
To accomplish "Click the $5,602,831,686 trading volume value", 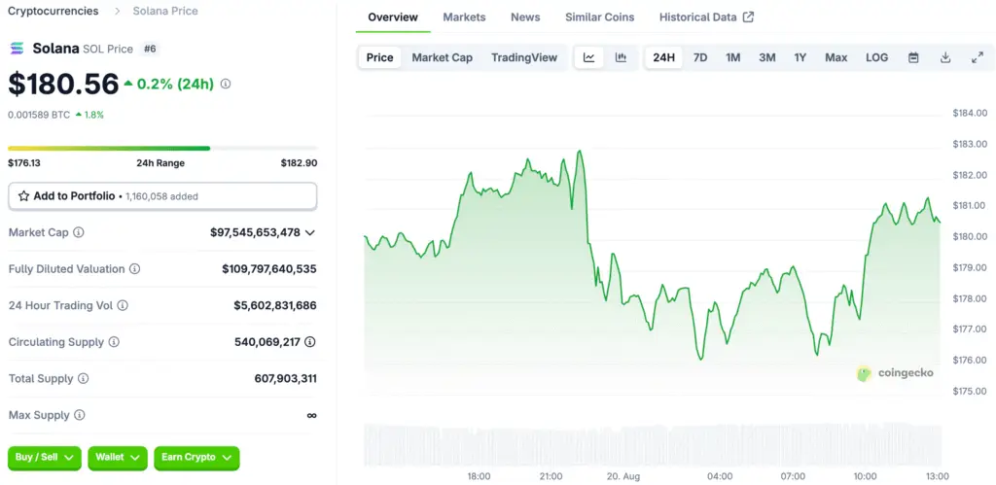I will pyautogui.click(x=275, y=305).
